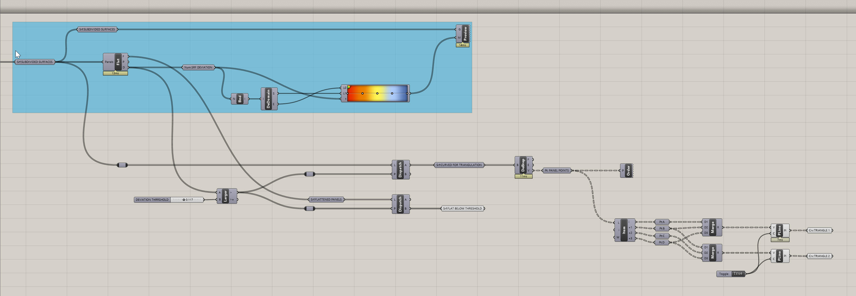Click the Srf:FLAT BELOW THRESHOLD parameter
The height and width of the screenshot is (296, 856).
click(462, 208)
